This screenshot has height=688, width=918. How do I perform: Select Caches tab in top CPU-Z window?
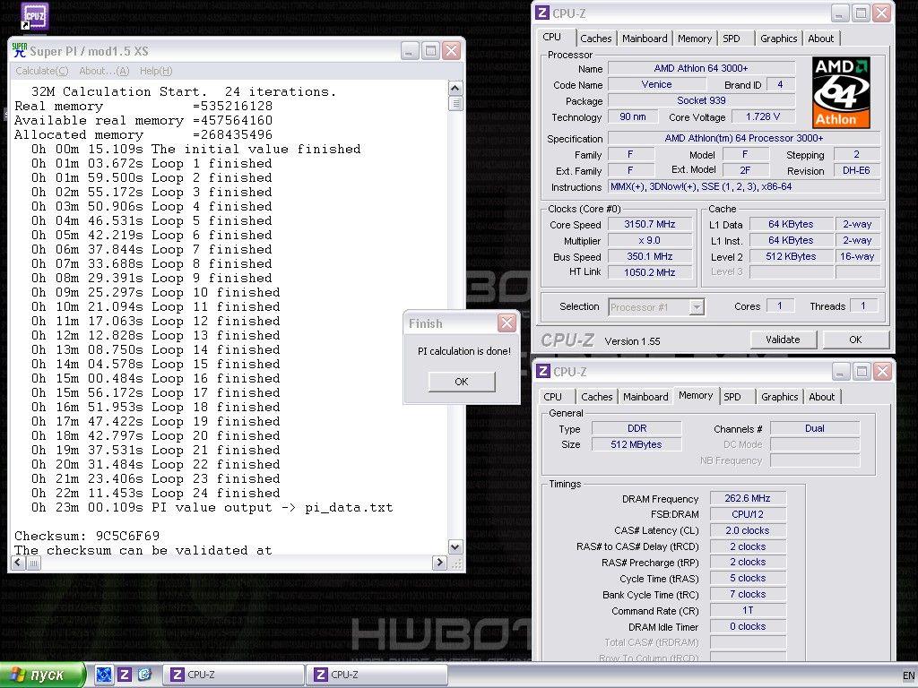[x=595, y=39]
